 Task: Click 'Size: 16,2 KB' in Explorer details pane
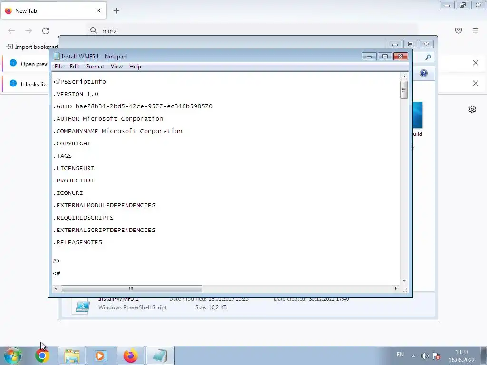pos(211,307)
